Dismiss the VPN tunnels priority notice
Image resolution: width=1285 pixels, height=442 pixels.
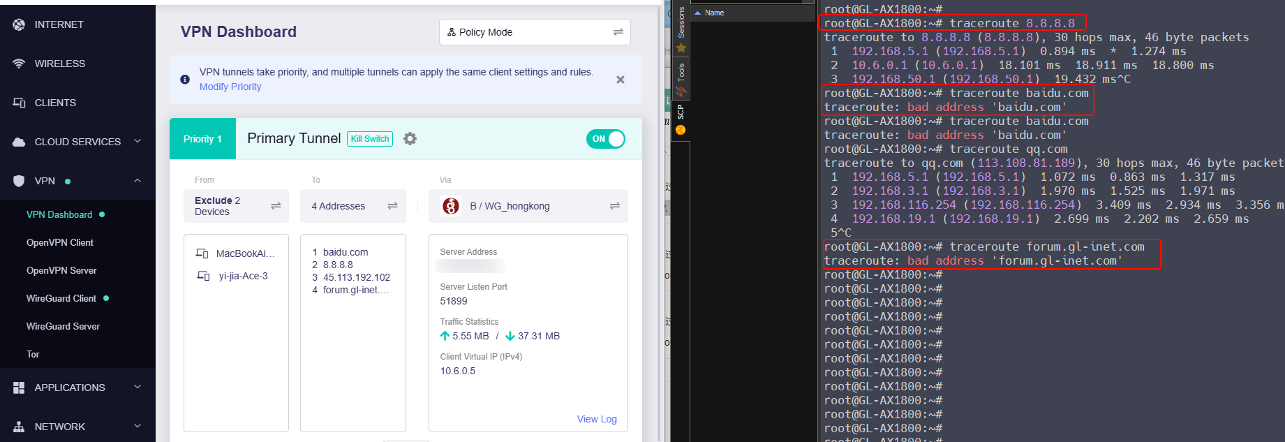[621, 80]
